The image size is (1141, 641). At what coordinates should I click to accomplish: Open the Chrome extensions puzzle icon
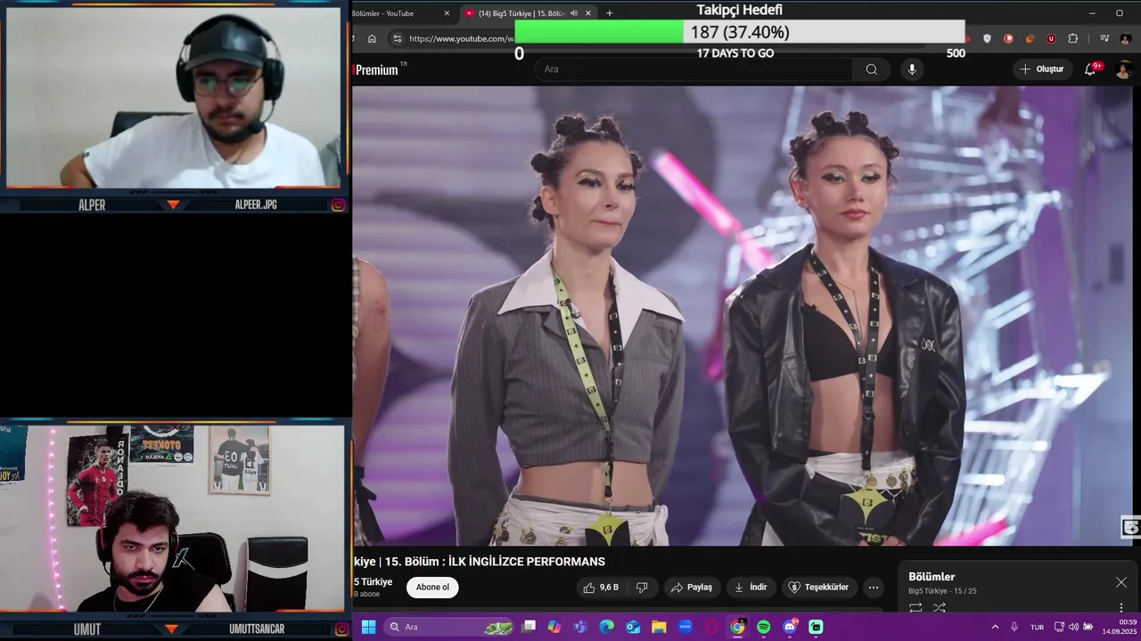tap(1072, 38)
